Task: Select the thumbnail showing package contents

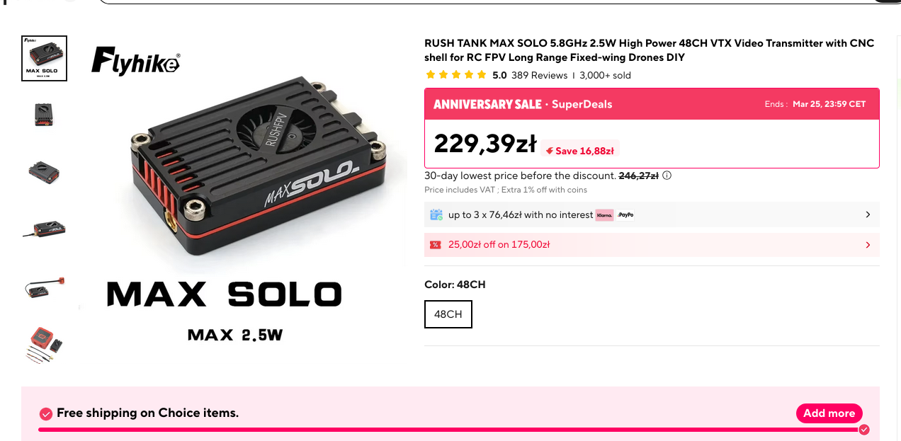Action: (x=45, y=345)
